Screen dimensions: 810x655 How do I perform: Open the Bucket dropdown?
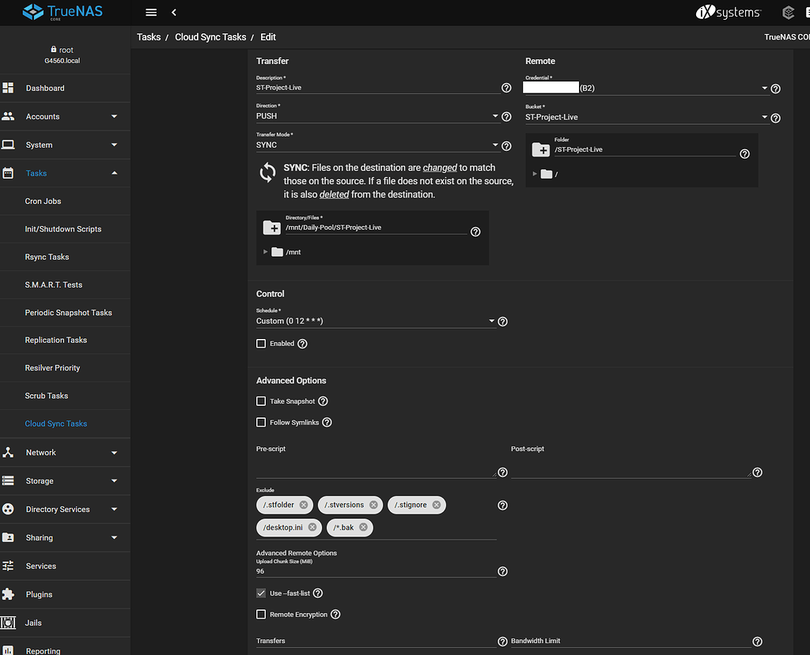click(x=763, y=116)
